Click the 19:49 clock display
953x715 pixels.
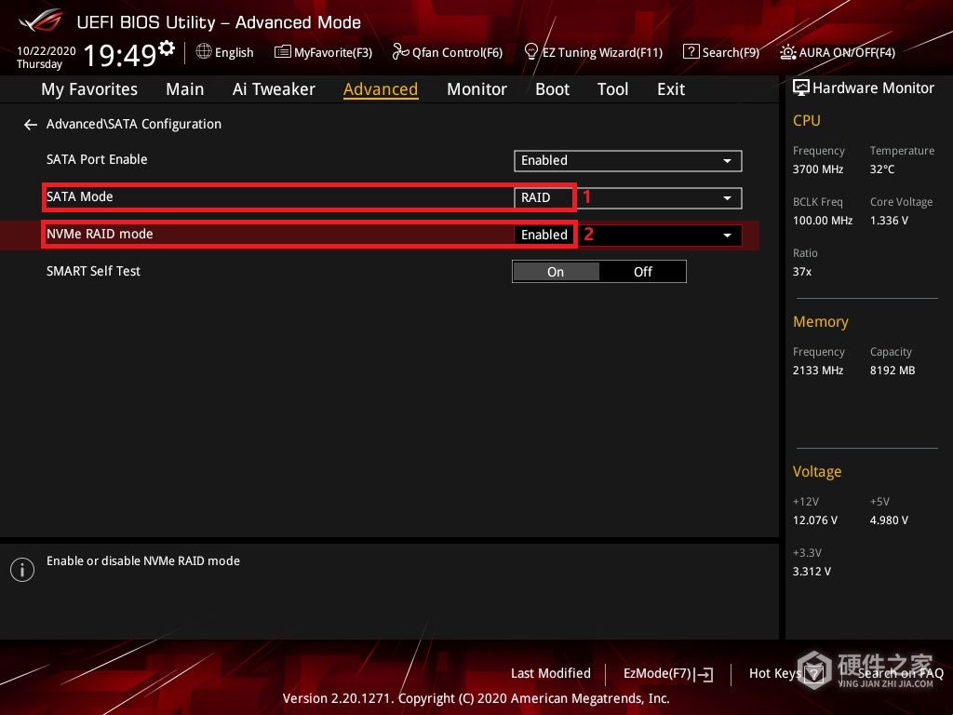(120, 55)
